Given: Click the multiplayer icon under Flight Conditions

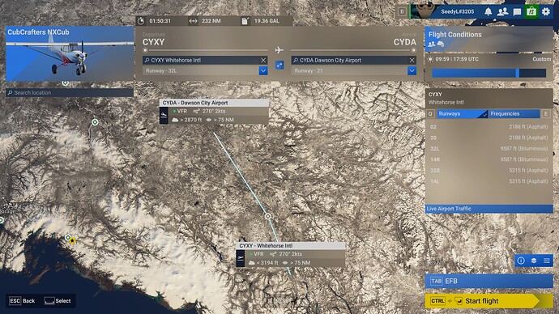Looking at the screenshot, I should pyautogui.click(x=431, y=45).
